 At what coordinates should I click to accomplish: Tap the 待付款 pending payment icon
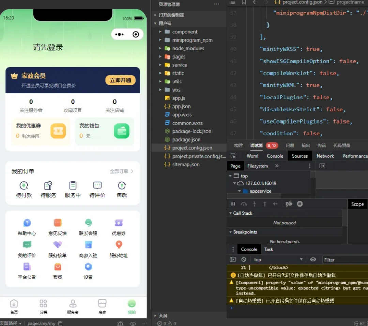pyautogui.click(x=24, y=185)
